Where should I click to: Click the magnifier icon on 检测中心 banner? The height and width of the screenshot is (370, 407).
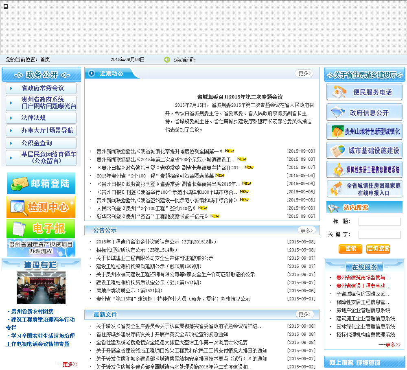(x=18, y=207)
